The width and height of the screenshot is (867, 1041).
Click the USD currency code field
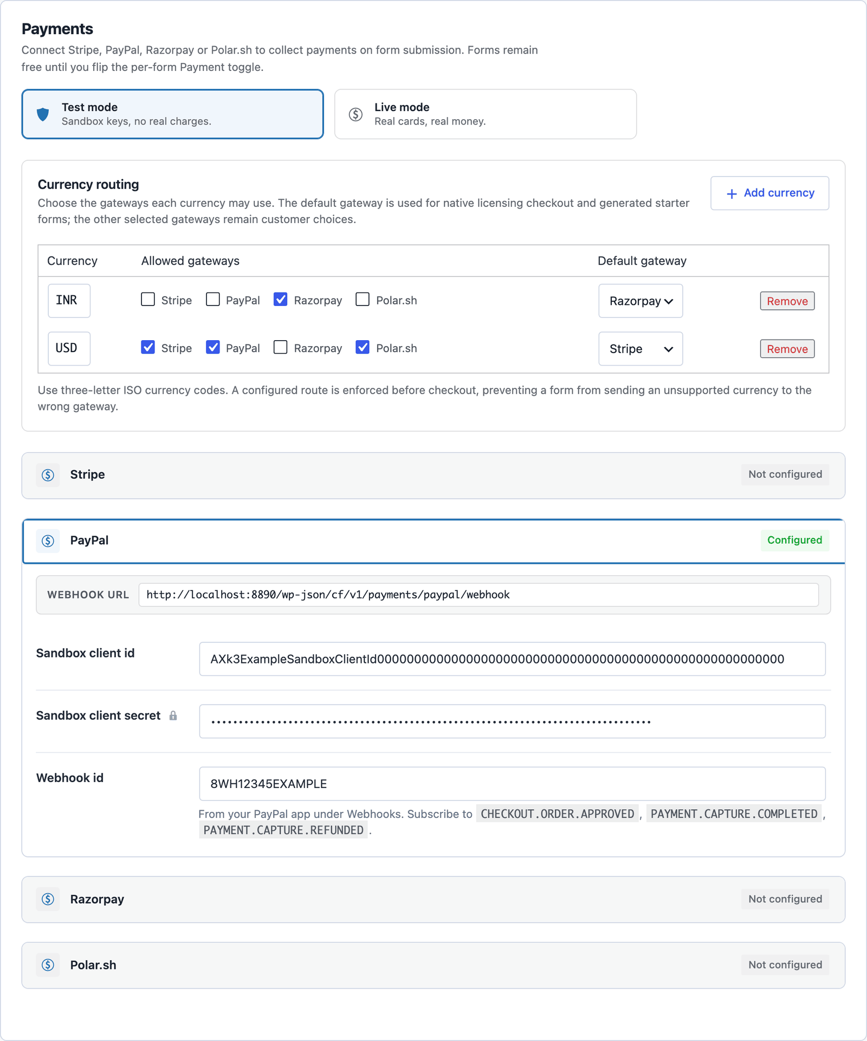[69, 348]
